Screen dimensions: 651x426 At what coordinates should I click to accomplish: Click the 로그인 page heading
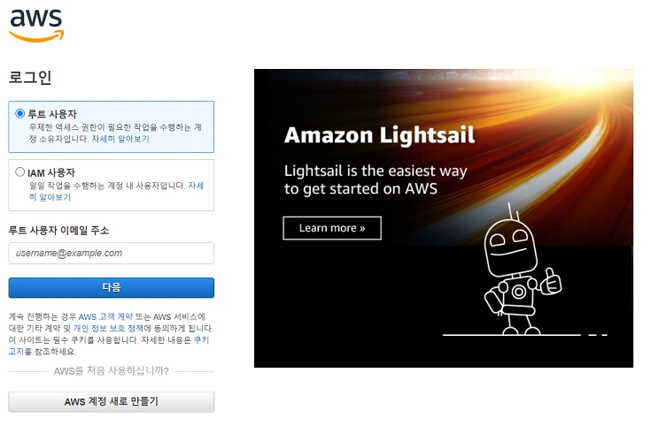(x=30, y=78)
